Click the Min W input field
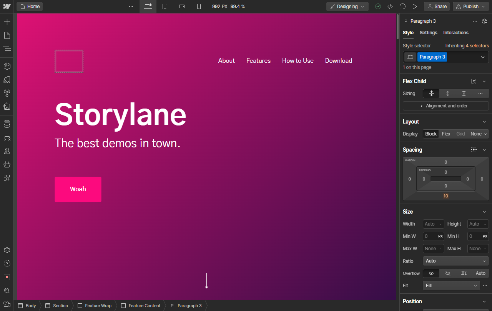492x311 pixels. point(434,236)
